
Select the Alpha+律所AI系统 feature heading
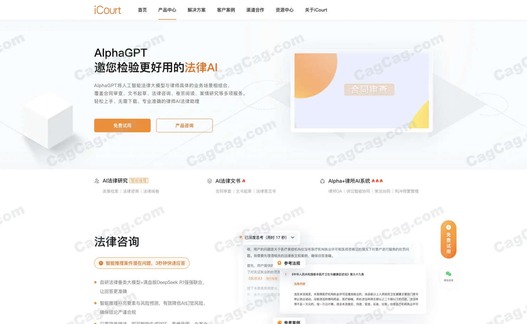349,181
